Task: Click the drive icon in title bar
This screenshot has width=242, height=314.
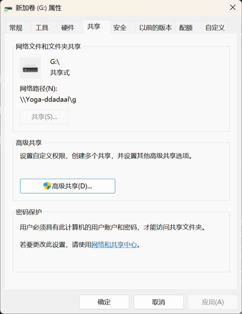Action: [x=8, y=9]
